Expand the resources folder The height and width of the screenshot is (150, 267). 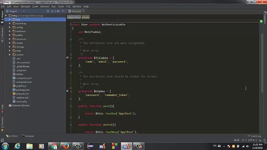coord(10,39)
